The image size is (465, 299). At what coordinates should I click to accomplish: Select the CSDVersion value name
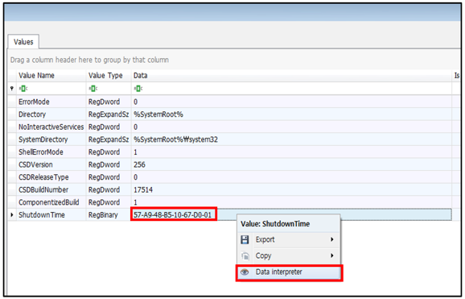pyautogui.click(x=35, y=164)
